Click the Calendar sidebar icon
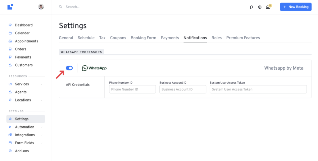Screen dimensions: 318x161 pos(10,33)
